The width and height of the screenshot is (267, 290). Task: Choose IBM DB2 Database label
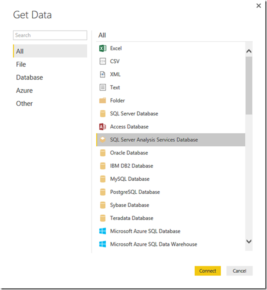[132, 166]
